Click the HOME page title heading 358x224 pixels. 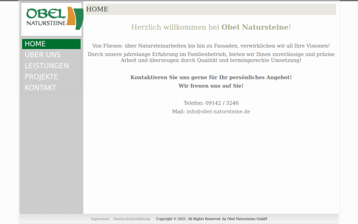click(x=97, y=9)
